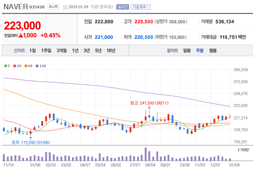Click the red arrow under 최고 241,500

[149, 107]
